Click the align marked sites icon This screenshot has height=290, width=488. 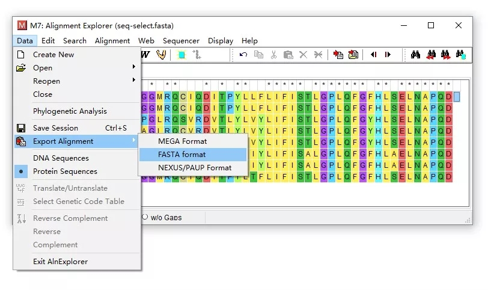[197, 55]
